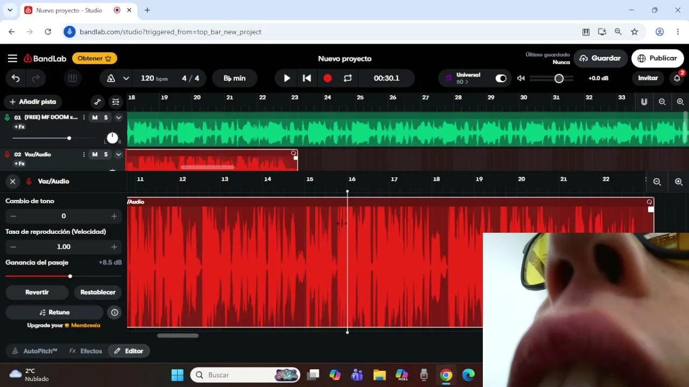Open File Explorer from the taskbar
This screenshot has width=689, height=387.
[x=379, y=375]
